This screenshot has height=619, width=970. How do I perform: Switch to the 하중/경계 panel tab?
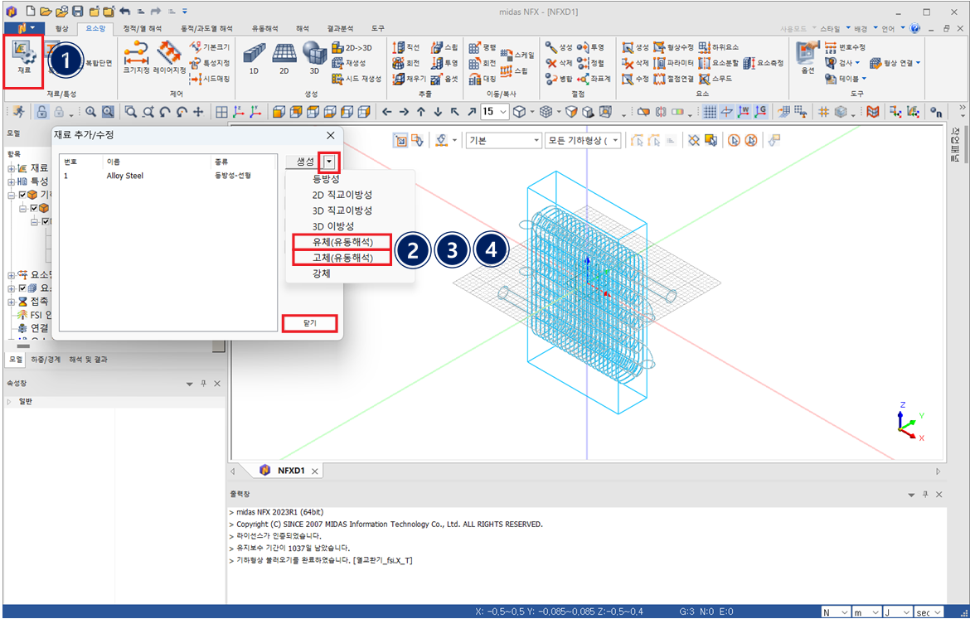pyautogui.click(x=46, y=360)
